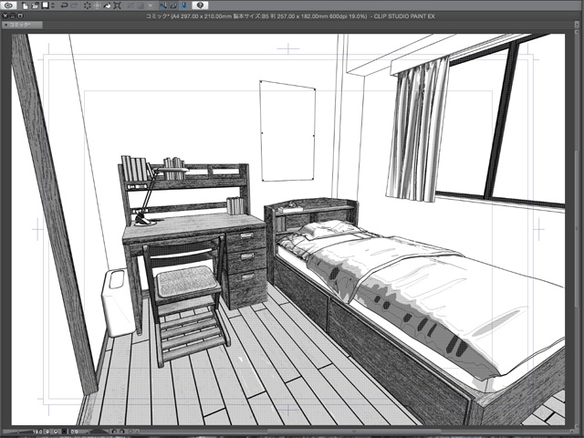Click the Clear/deselect dotted circle icon
584x438 pixels.
[x=88, y=5]
